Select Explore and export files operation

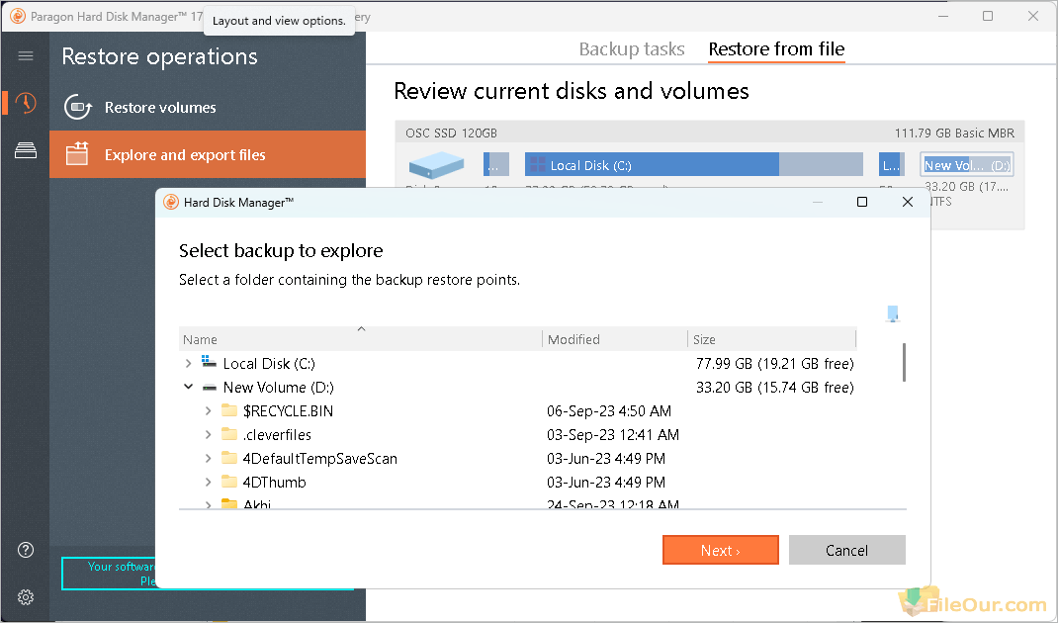[x=208, y=154]
